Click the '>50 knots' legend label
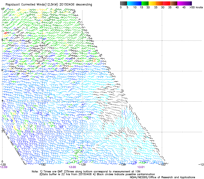This screenshot has height=179, width=204. coord(196,7)
